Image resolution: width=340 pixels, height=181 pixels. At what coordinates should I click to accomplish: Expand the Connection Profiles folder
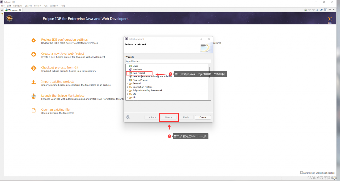click(x=127, y=87)
